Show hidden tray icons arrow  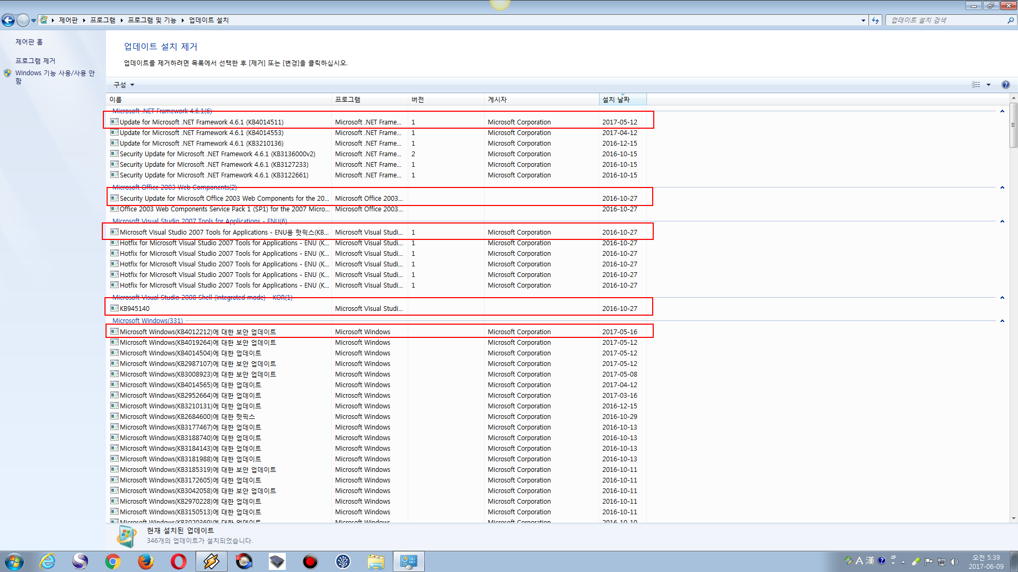[x=903, y=562]
